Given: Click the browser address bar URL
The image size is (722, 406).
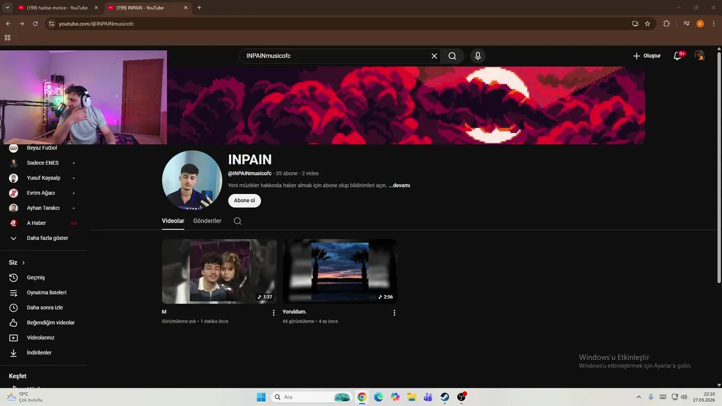Looking at the screenshot, I should point(96,24).
